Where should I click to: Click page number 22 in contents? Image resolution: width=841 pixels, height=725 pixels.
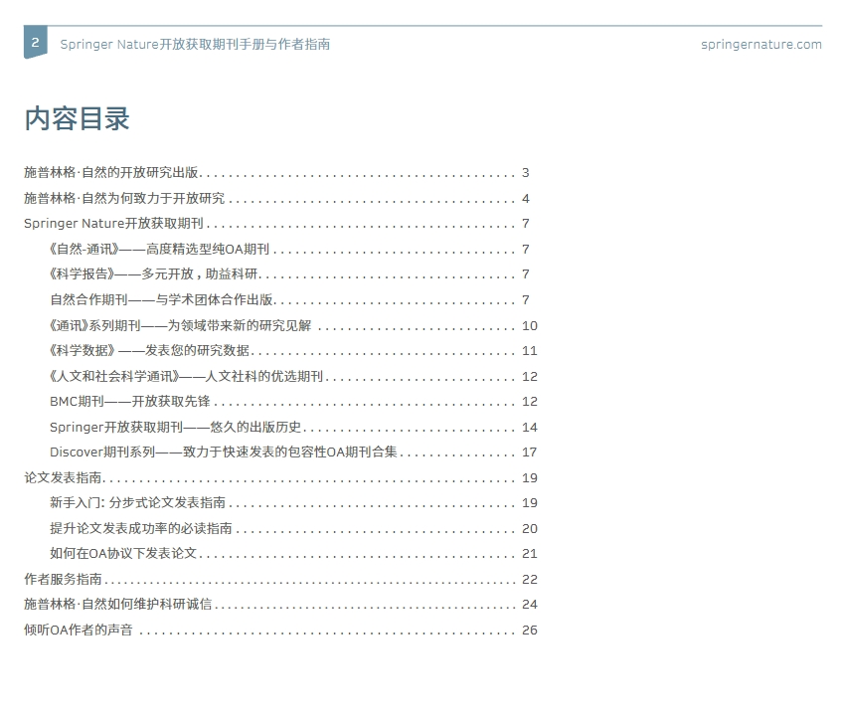[x=530, y=580]
